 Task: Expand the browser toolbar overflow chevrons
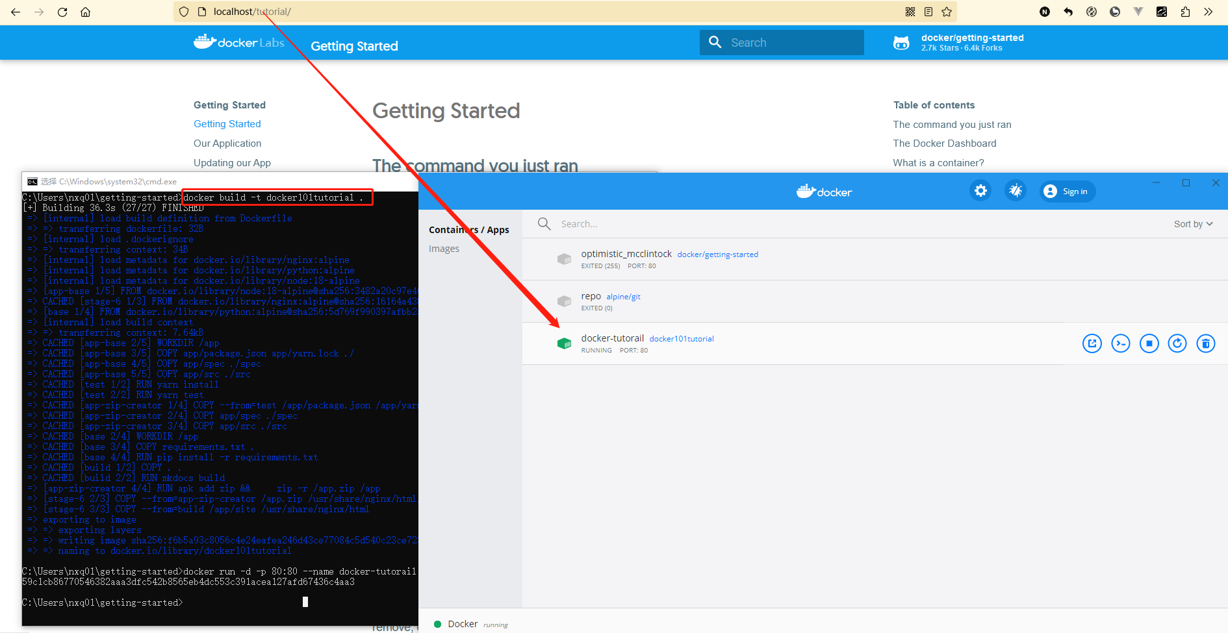click(x=1208, y=12)
